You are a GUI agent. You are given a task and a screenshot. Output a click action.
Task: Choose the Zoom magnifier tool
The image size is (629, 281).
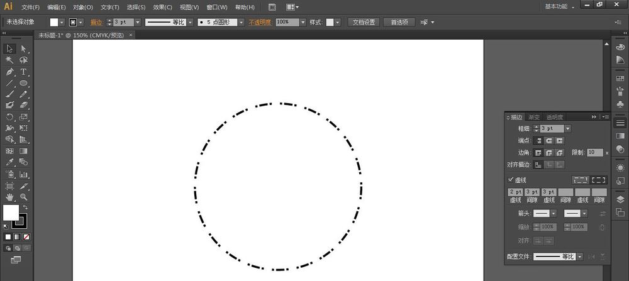pyautogui.click(x=24, y=197)
